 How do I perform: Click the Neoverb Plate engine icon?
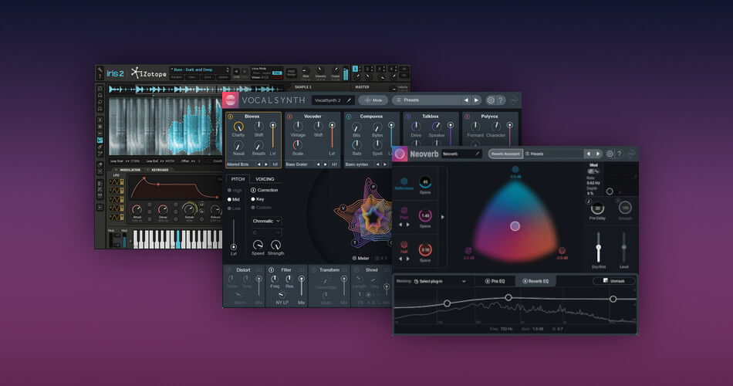[x=404, y=211]
